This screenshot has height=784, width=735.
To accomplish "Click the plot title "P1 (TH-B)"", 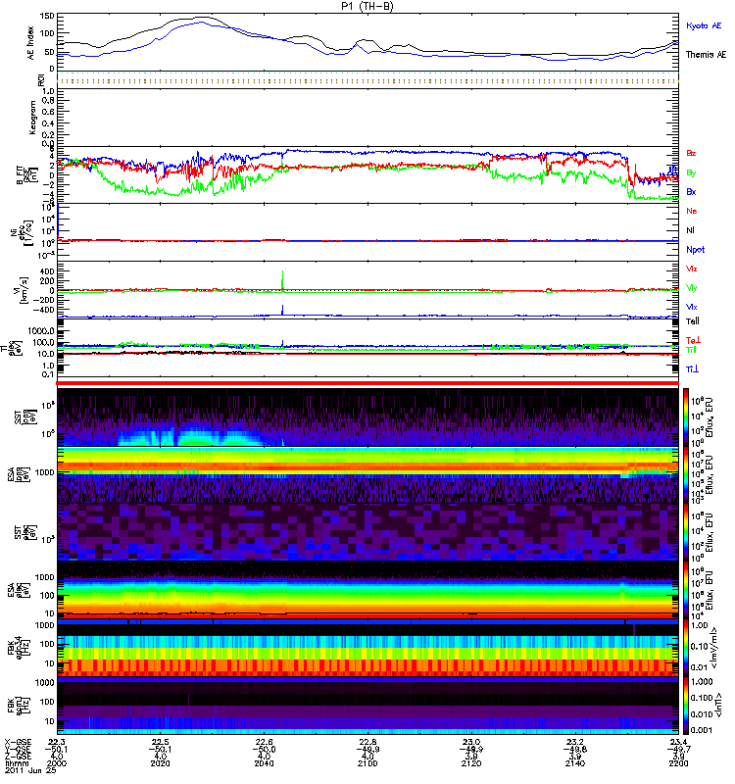I will (368, 6).
